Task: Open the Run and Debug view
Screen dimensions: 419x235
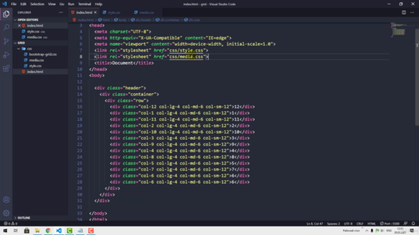Action: click(6, 55)
